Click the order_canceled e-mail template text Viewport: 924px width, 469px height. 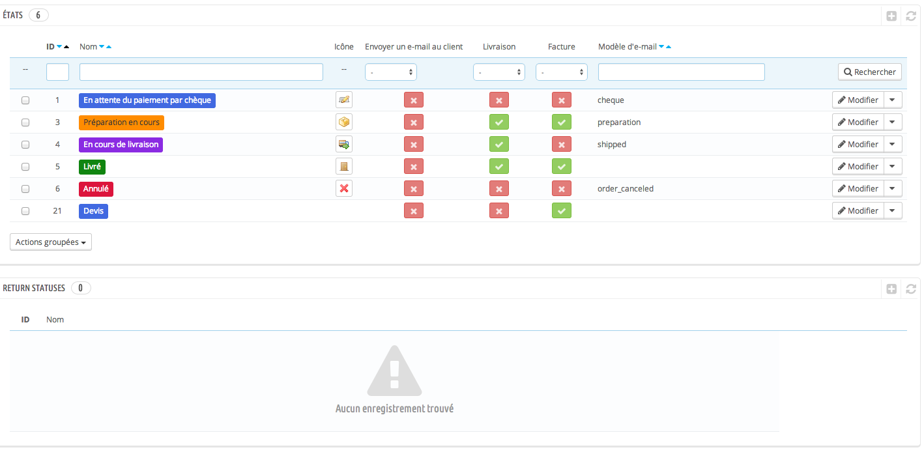click(626, 189)
